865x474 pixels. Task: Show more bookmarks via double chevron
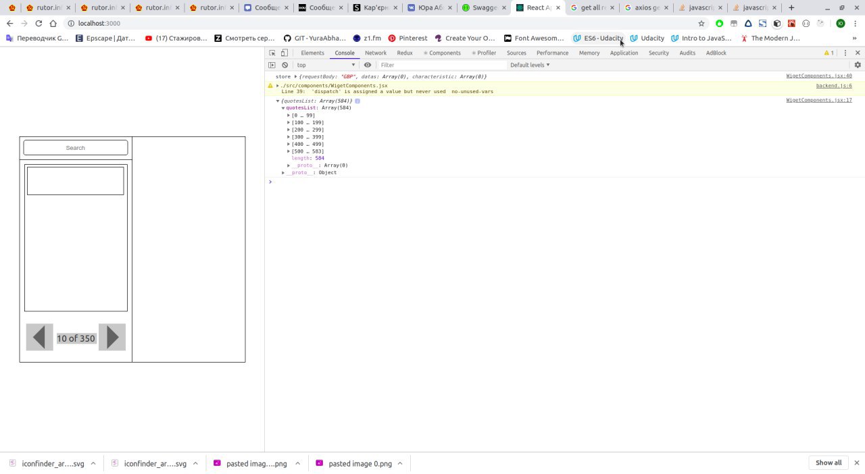[x=855, y=38]
